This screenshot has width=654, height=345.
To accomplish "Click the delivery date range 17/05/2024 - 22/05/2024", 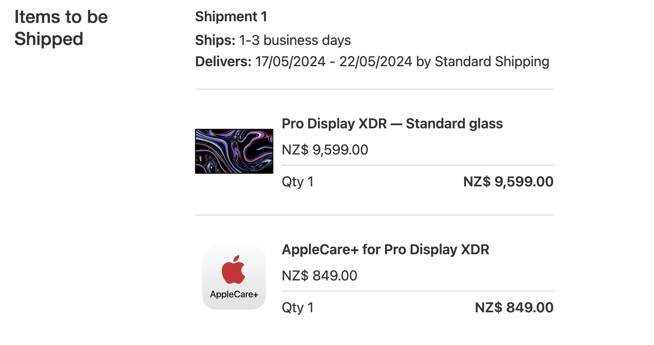I will point(333,61).
